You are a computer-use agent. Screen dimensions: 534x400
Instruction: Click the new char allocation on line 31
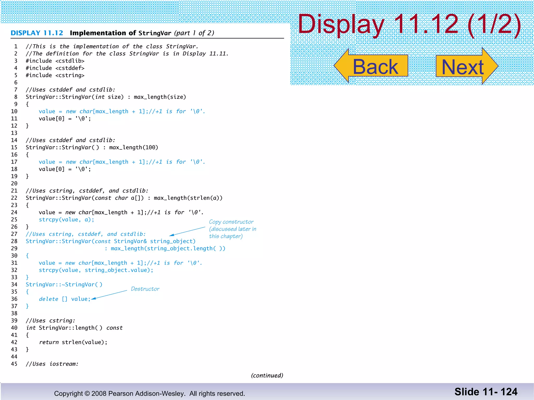click(120, 263)
